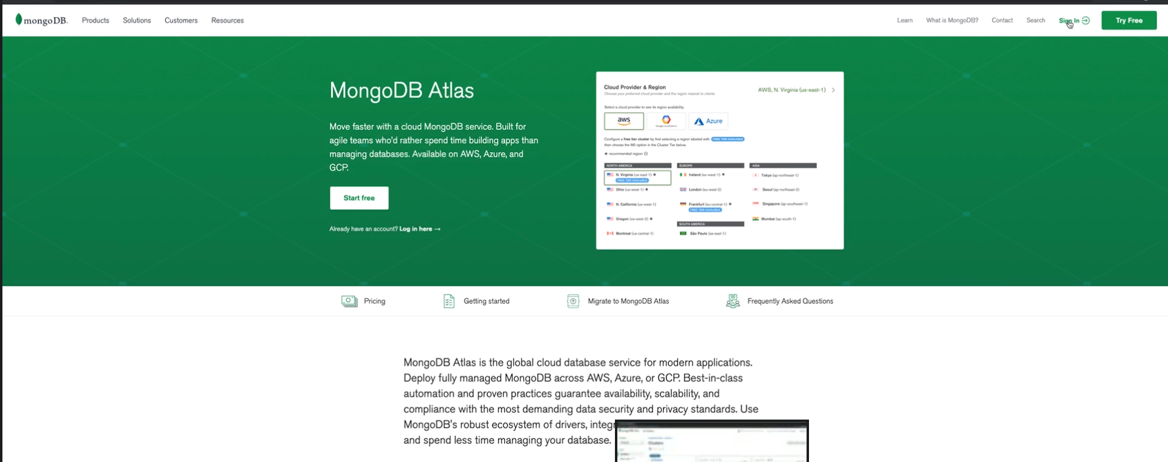Click the green Try Free button
Image resolution: width=1168 pixels, height=462 pixels.
tap(1129, 21)
